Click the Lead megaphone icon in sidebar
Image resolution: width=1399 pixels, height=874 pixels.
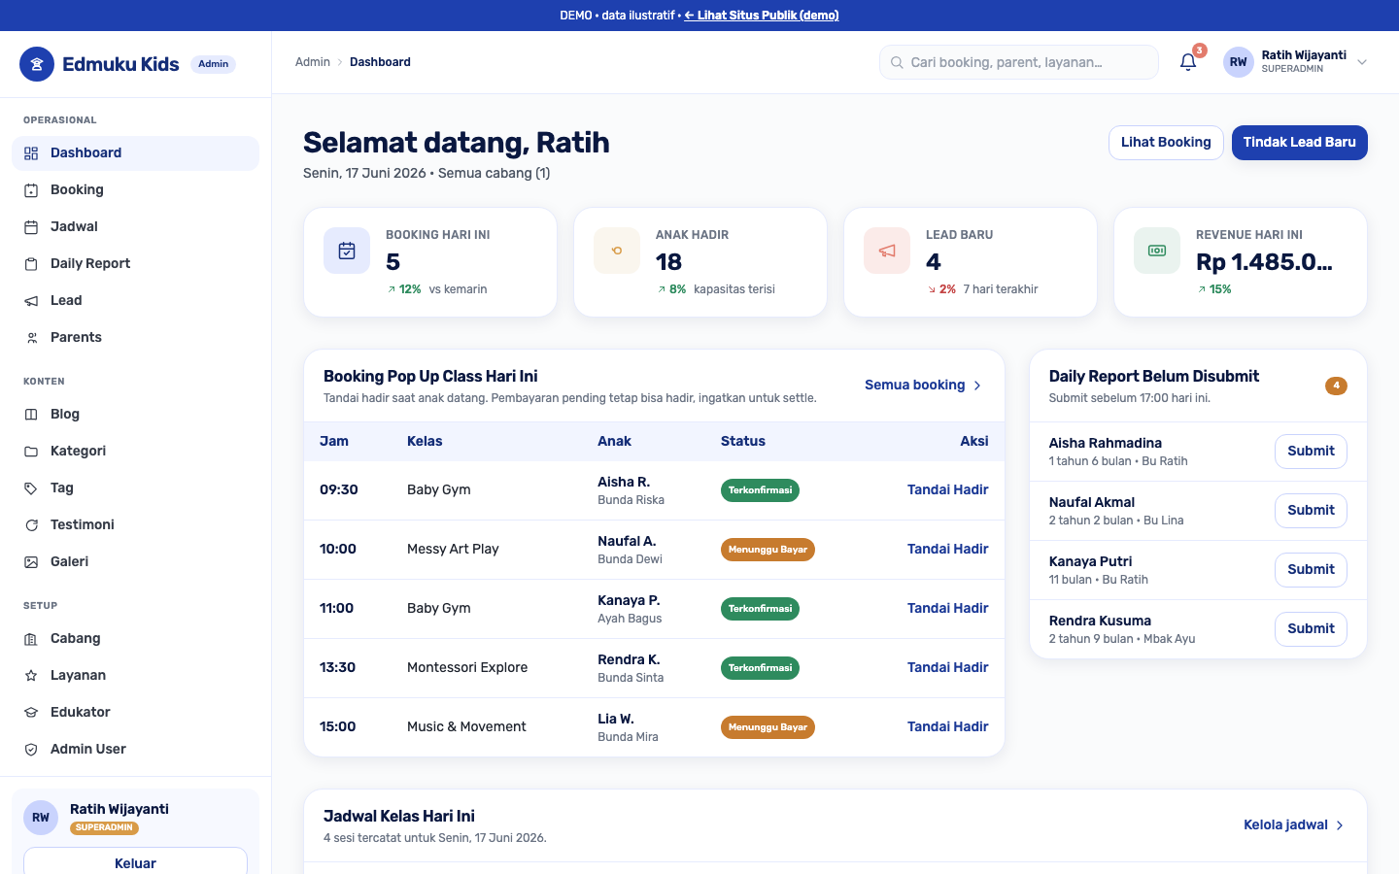click(31, 301)
